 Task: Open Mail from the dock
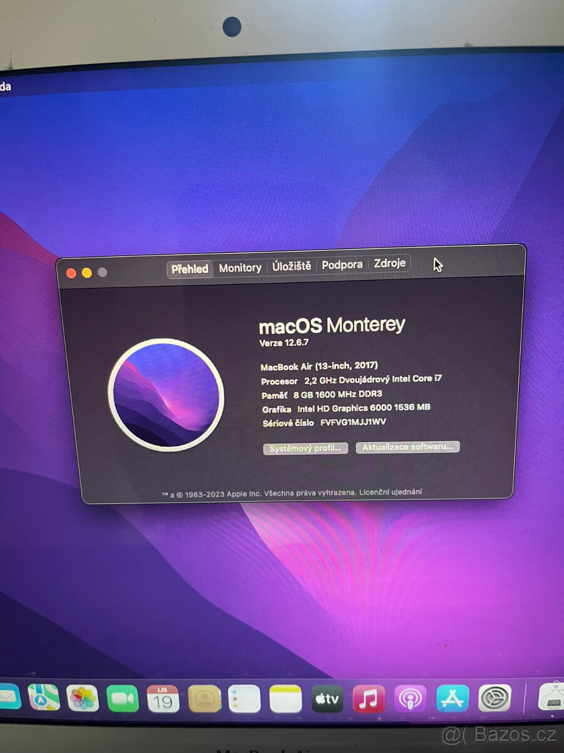coord(8,697)
